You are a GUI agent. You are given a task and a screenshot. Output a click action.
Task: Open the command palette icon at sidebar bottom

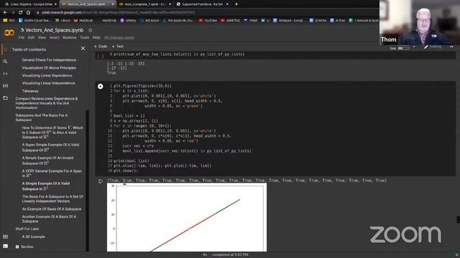(x=5, y=236)
